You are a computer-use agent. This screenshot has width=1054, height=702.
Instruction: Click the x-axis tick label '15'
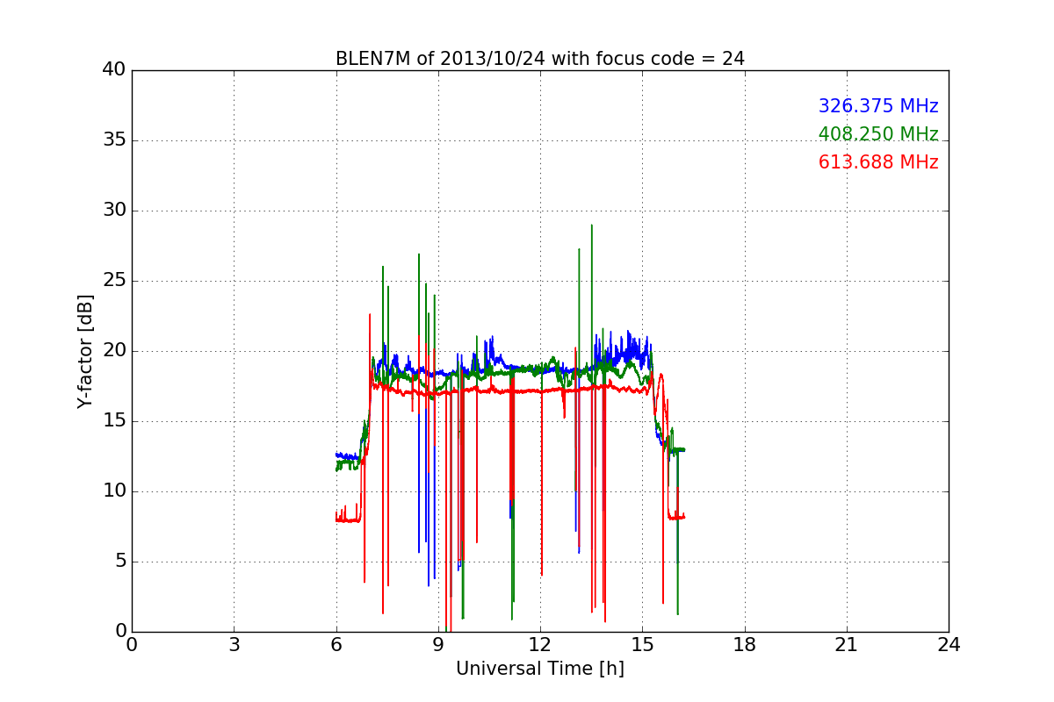click(642, 645)
